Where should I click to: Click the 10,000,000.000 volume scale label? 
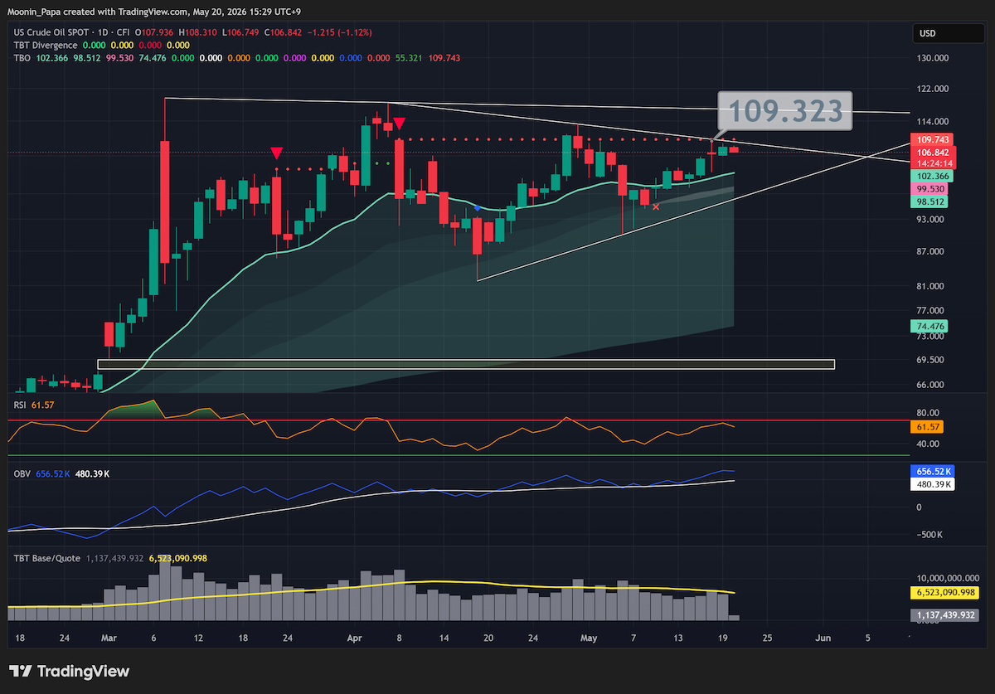947,577
